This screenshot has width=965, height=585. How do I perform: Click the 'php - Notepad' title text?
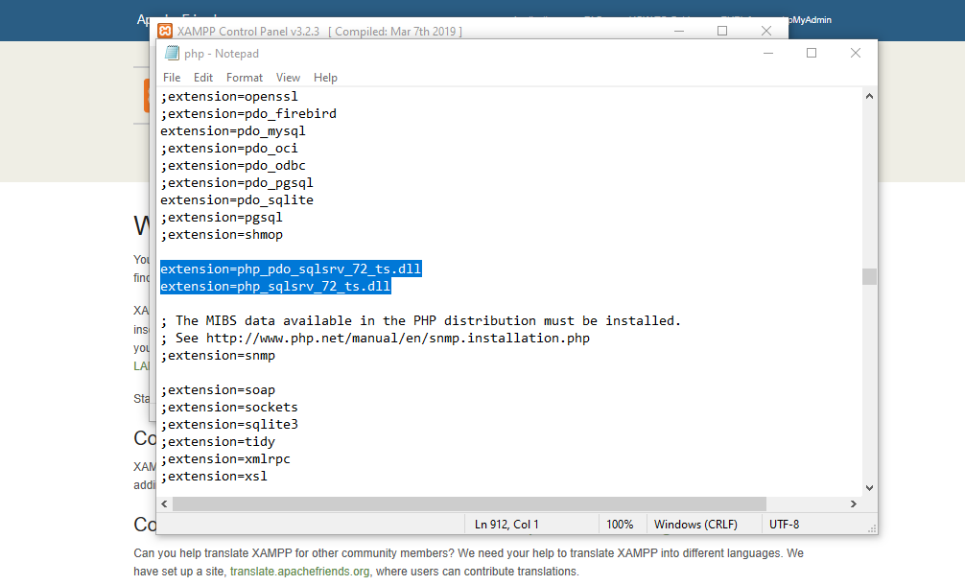(x=222, y=54)
